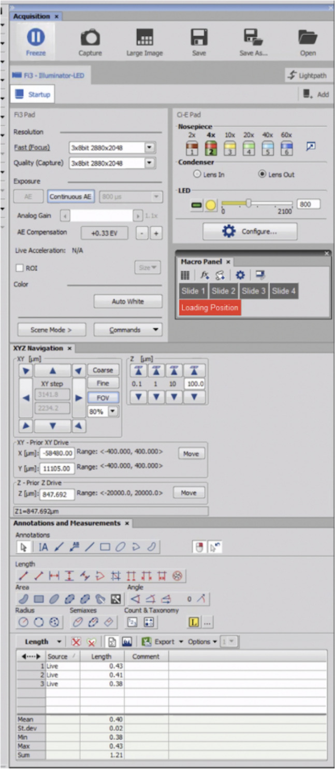
Task: Click the Freeze live view icon
Action: (36, 38)
